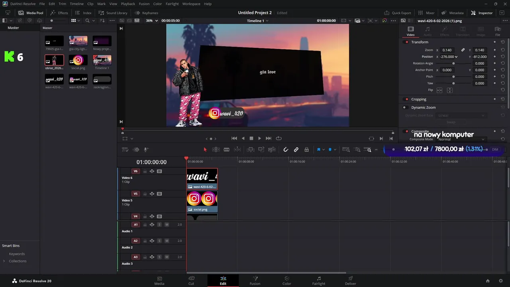Screen dimensions: 510x287
Task: Adjust the Yaw slider handle
Action: 453,83
